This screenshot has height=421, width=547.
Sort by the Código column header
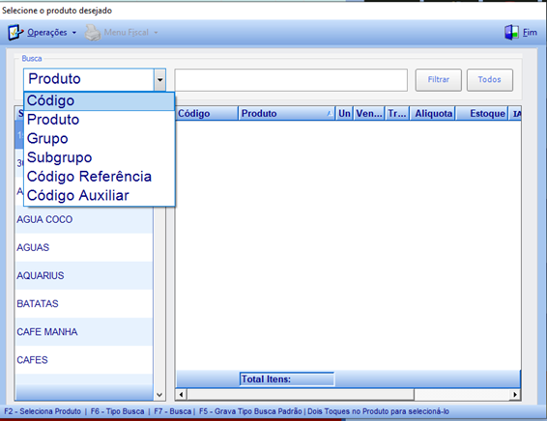[x=207, y=114]
